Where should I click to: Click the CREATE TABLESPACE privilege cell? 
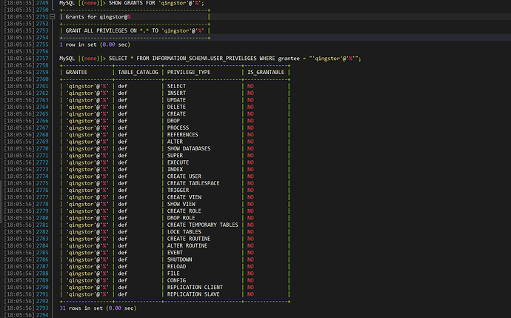tap(193, 183)
